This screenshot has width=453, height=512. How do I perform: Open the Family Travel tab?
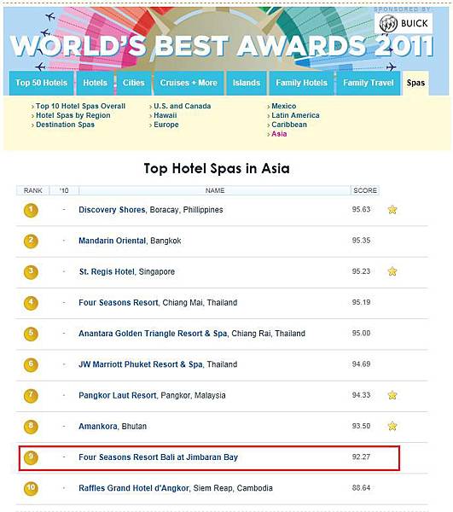pyautogui.click(x=369, y=84)
